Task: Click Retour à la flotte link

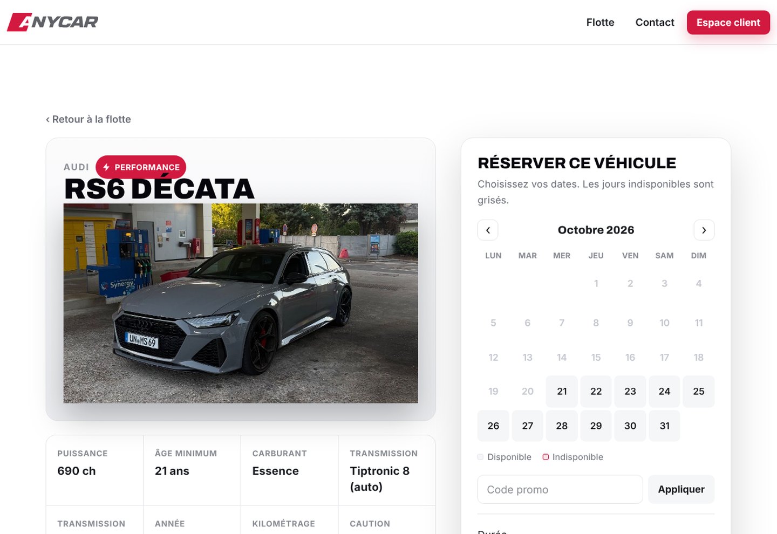Action: [x=88, y=119]
